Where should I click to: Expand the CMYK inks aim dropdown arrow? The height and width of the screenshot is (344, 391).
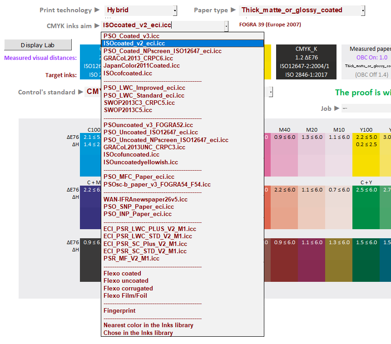226,26
